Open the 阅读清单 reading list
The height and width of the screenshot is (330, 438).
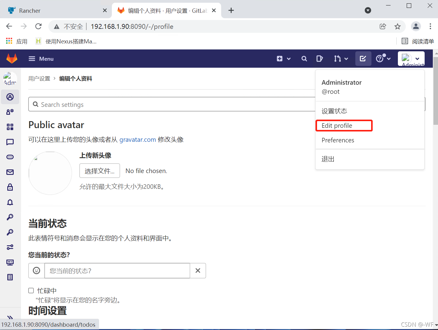(x=418, y=41)
